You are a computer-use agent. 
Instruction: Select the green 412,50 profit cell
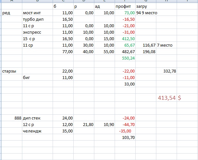tap(125, 39)
